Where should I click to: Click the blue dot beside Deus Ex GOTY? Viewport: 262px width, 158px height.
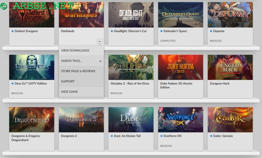tap(12, 84)
